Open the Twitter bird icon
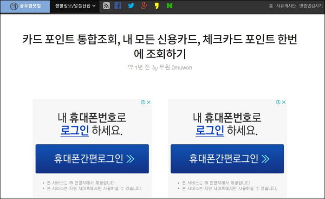This screenshot has width=325, height=199. pyautogui.click(x=131, y=6)
